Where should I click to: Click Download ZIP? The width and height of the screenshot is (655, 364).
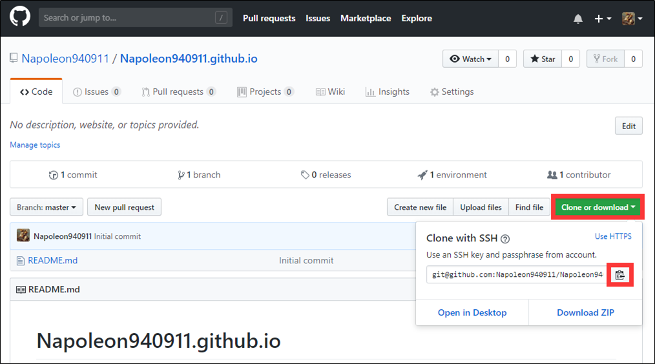[585, 312]
